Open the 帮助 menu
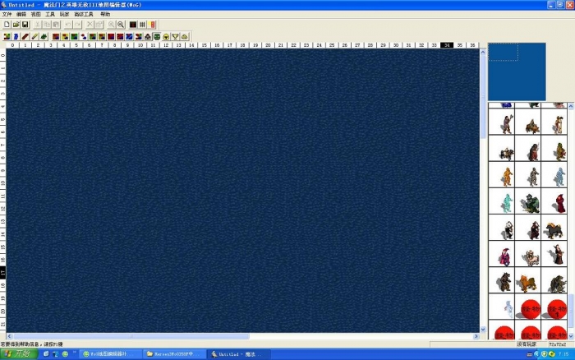 105,14
